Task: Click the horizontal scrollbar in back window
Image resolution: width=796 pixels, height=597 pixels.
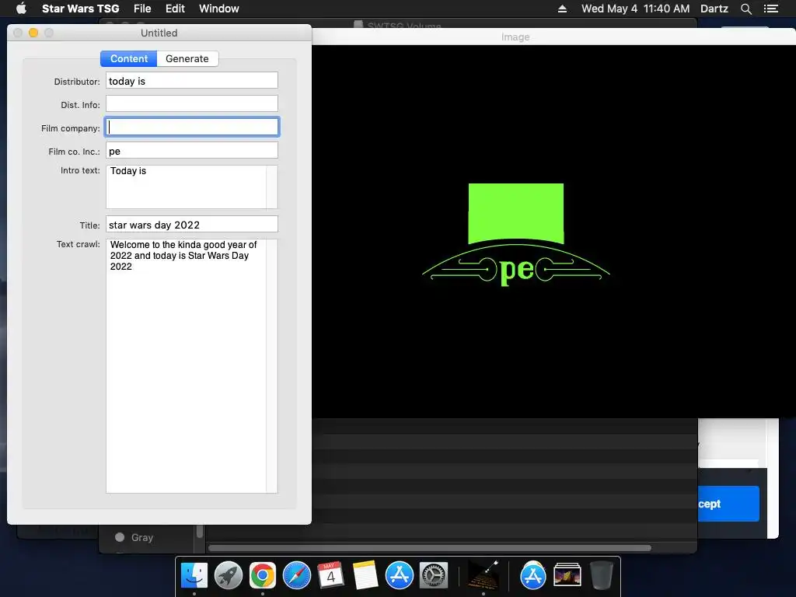Action: (429, 548)
